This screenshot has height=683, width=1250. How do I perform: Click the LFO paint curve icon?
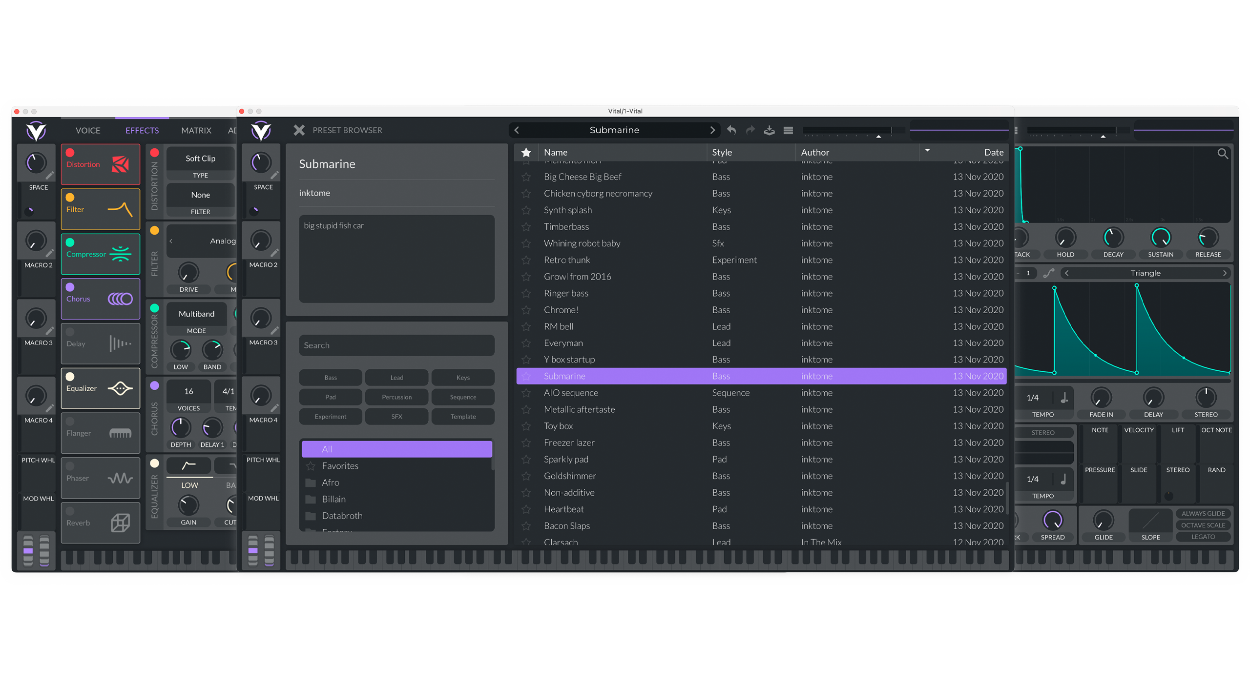1048,273
